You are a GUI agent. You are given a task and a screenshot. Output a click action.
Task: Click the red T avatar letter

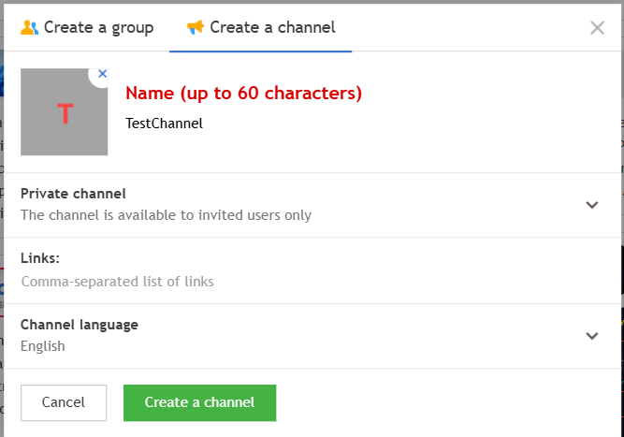click(65, 115)
